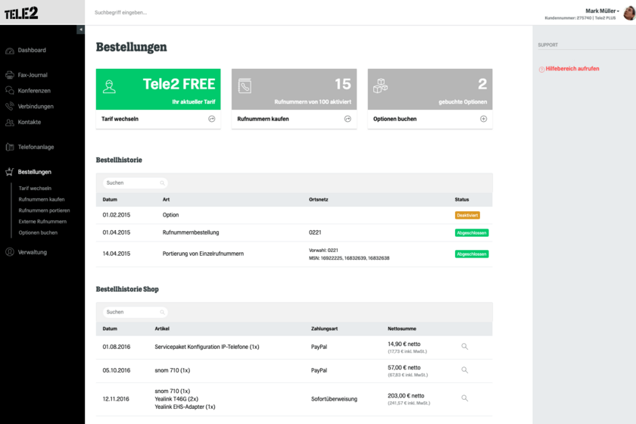Open Kontakte in the sidebar
The width and height of the screenshot is (636, 424).
point(30,122)
